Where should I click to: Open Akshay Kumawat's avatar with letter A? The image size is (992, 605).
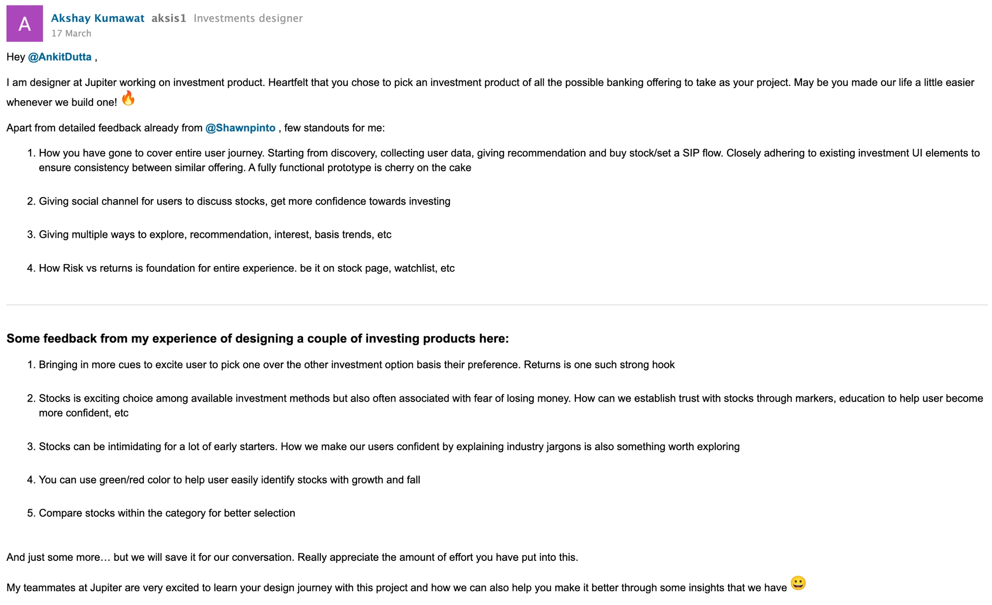tap(24, 23)
